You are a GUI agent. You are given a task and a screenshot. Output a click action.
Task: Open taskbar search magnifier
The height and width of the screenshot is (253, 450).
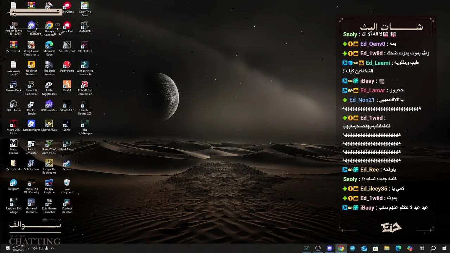tap(433, 248)
